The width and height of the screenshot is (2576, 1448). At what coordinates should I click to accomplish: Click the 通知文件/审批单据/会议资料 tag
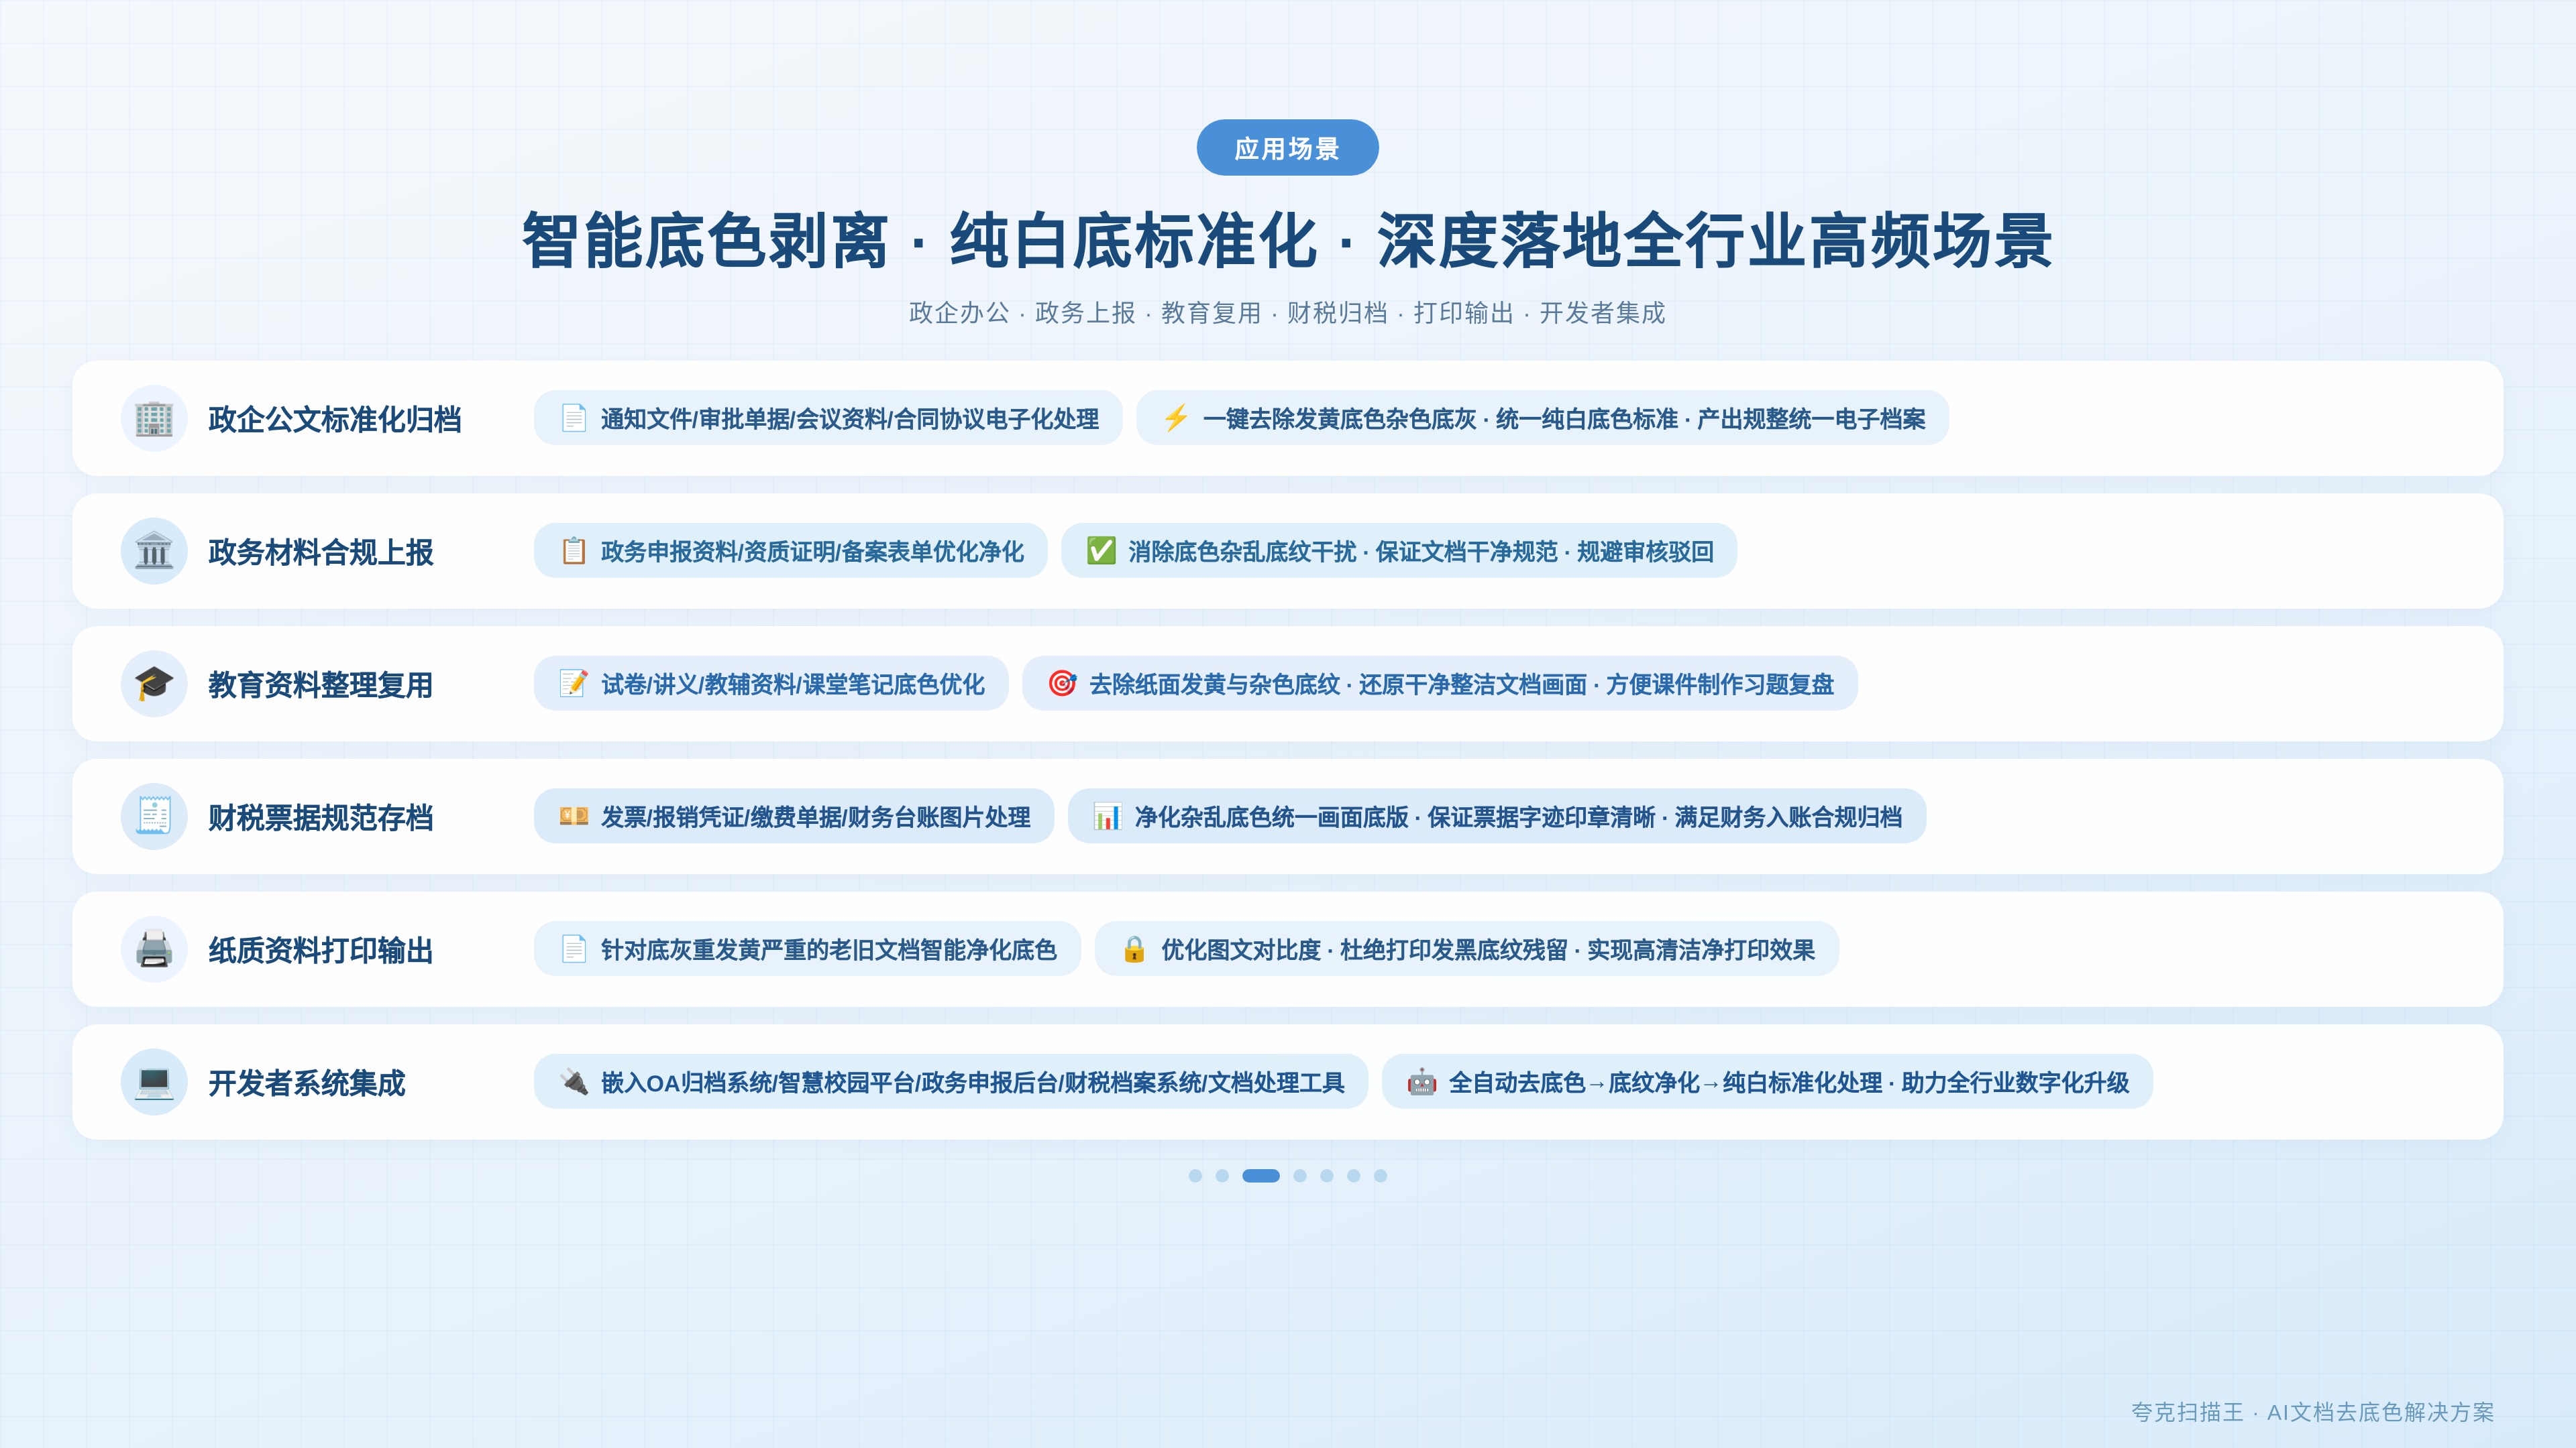click(828, 418)
